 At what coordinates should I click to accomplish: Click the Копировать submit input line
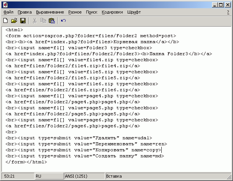(83, 150)
